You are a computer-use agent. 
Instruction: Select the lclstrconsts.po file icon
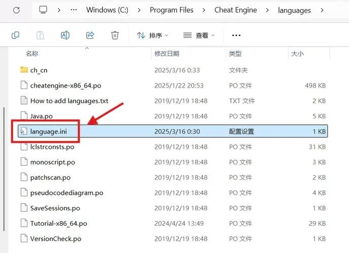tap(24, 146)
